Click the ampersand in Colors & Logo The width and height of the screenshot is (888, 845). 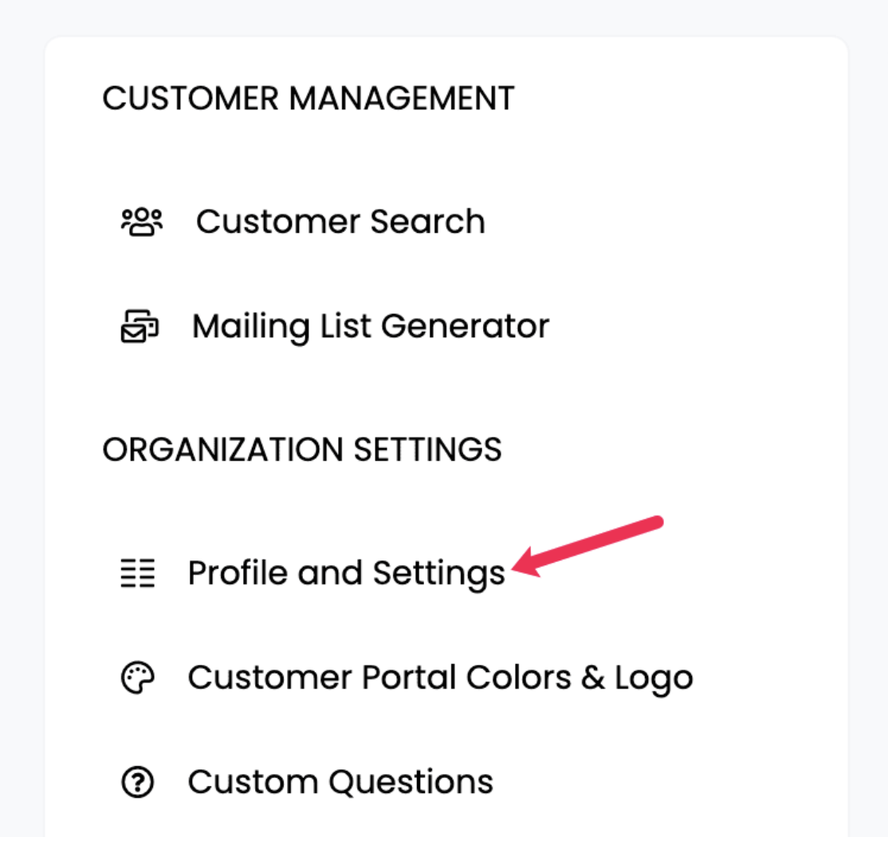[x=593, y=678]
